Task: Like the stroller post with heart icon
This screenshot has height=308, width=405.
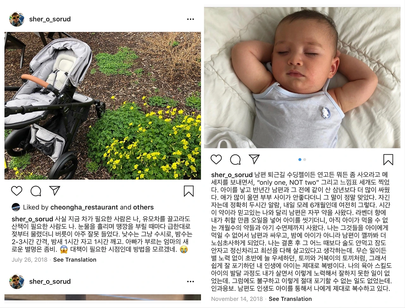Action: pyautogui.click(x=17, y=191)
